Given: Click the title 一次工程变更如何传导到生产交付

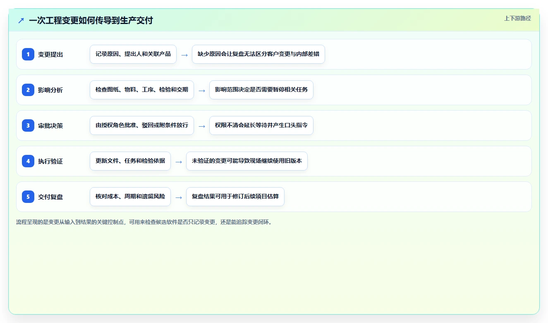Looking at the screenshot, I should coord(91,20).
